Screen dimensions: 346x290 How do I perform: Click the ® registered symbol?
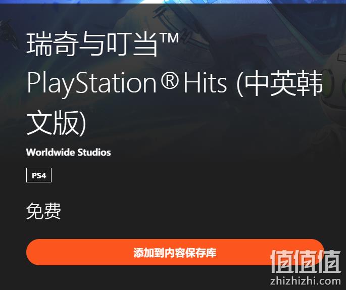[170, 80]
